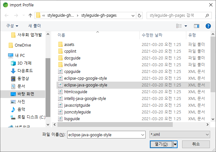Sort by 이름 column header
216x152 pixels.
point(61,35)
